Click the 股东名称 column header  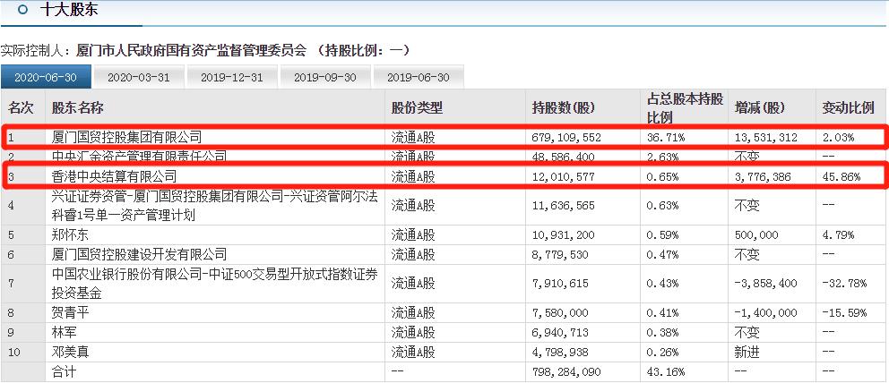pos(77,108)
